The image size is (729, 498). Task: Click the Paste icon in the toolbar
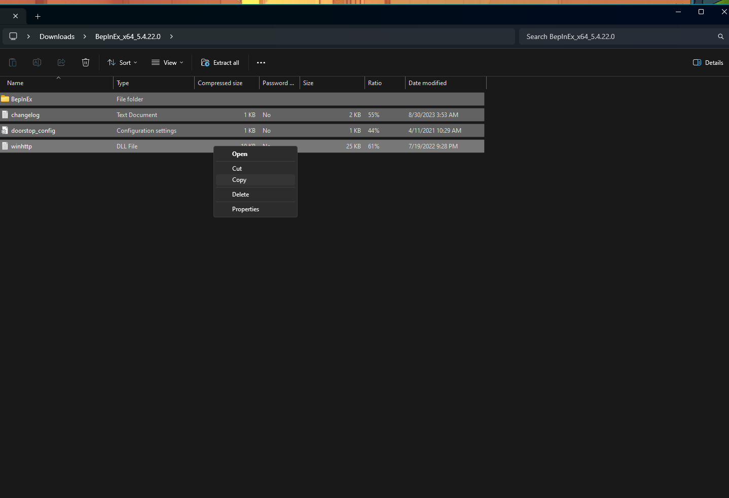tap(13, 62)
